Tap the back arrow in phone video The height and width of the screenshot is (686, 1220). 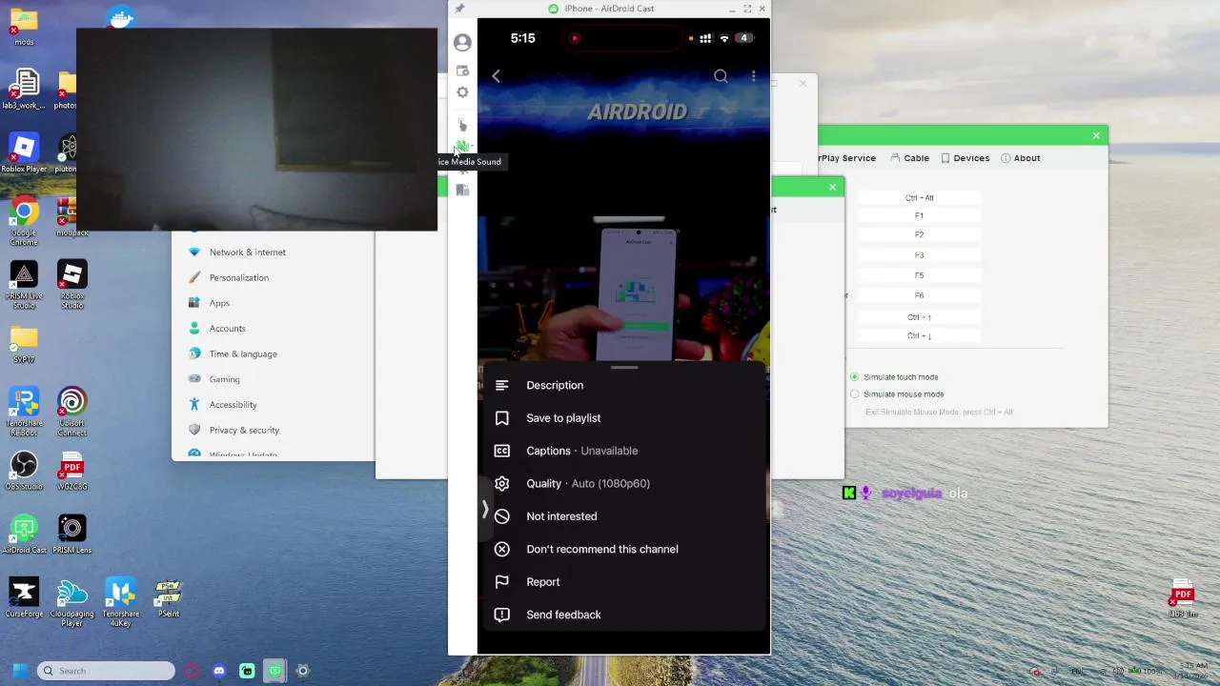496,75
